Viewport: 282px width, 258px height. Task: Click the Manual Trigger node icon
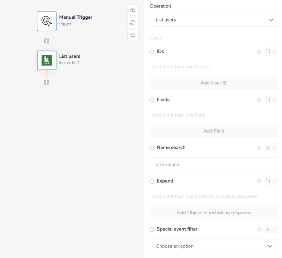(47, 21)
